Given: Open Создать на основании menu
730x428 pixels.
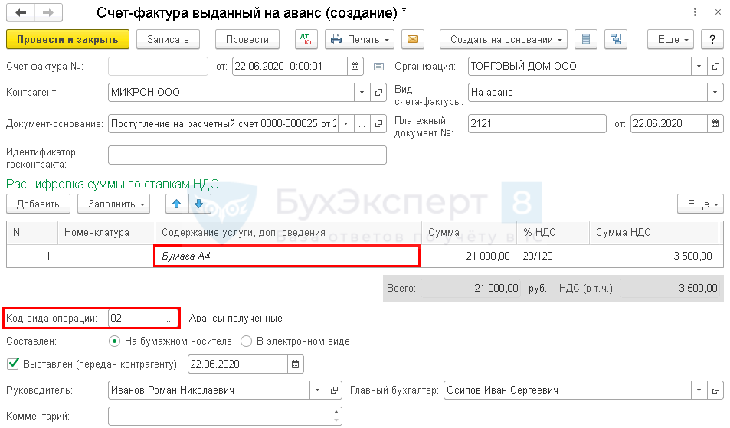Looking at the screenshot, I should 504,40.
